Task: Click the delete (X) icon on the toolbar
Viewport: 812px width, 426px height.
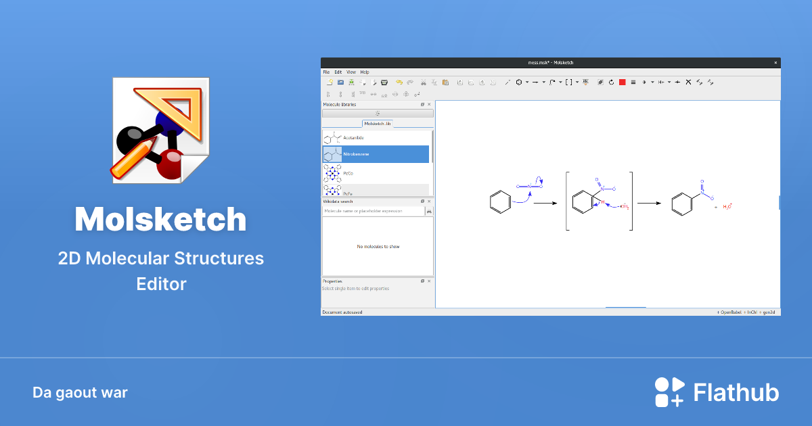Action: tap(688, 82)
